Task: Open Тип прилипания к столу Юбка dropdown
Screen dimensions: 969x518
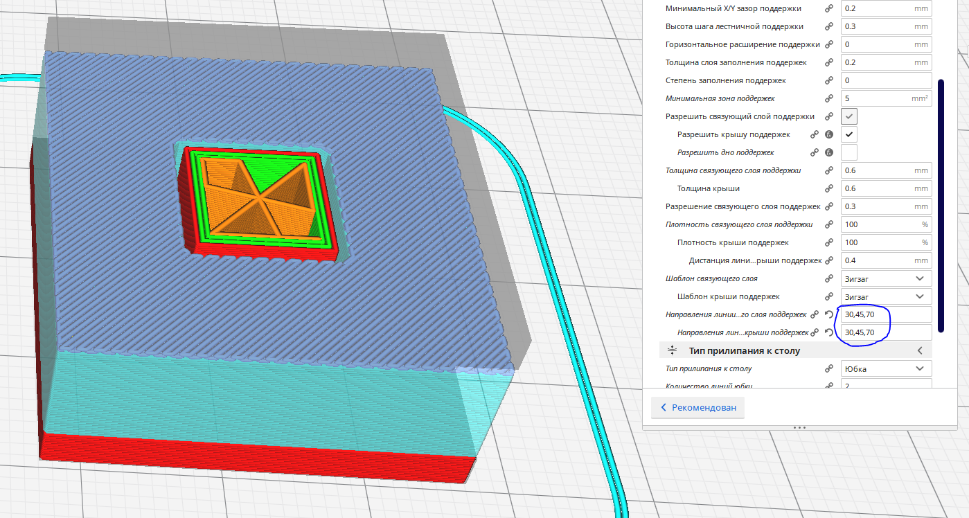Action: coord(887,368)
